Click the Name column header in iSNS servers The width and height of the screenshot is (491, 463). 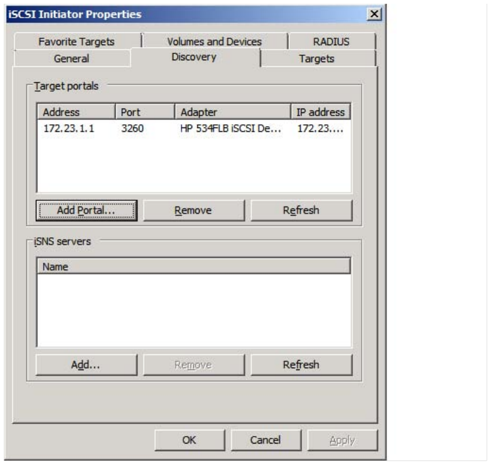[x=193, y=267]
